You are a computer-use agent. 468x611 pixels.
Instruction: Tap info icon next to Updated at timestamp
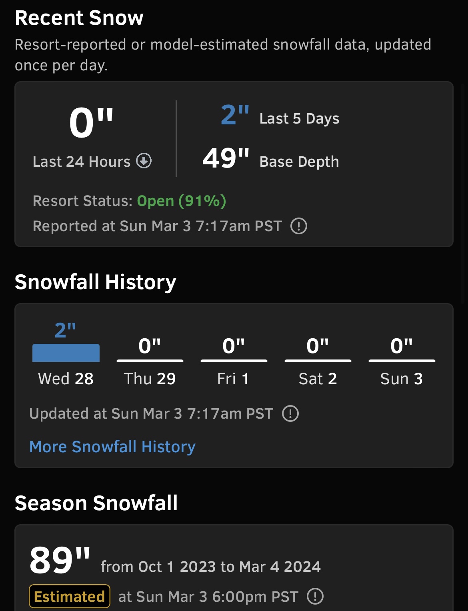coord(290,413)
